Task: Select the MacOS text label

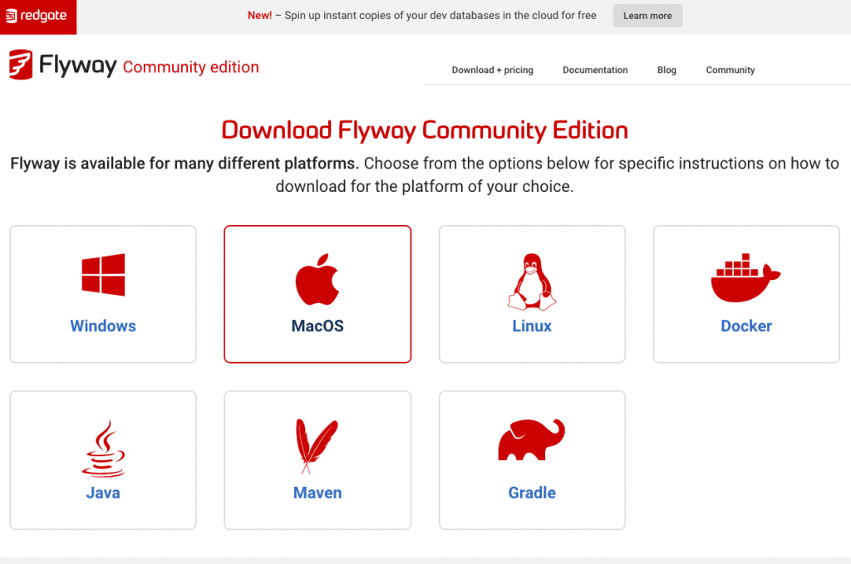Action: pyautogui.click(x=317, y=326)
